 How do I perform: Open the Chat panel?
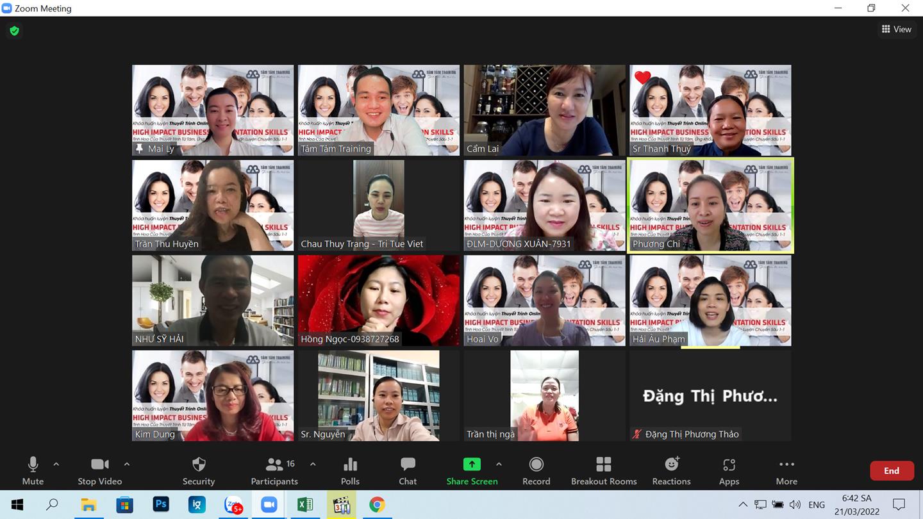click(x=408, y=471)
